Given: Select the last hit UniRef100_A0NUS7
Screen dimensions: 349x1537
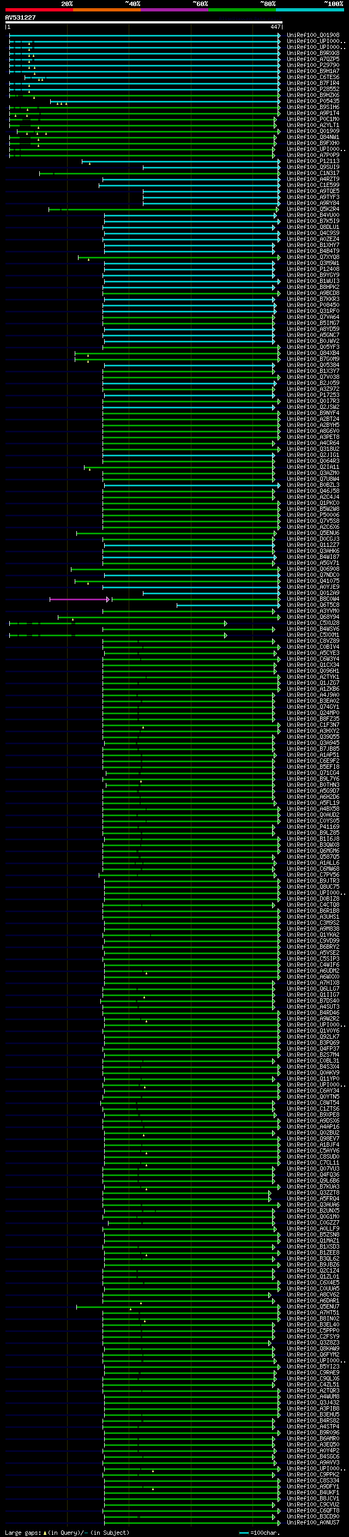Looking at the screenshot, I should pos(312,1523).
